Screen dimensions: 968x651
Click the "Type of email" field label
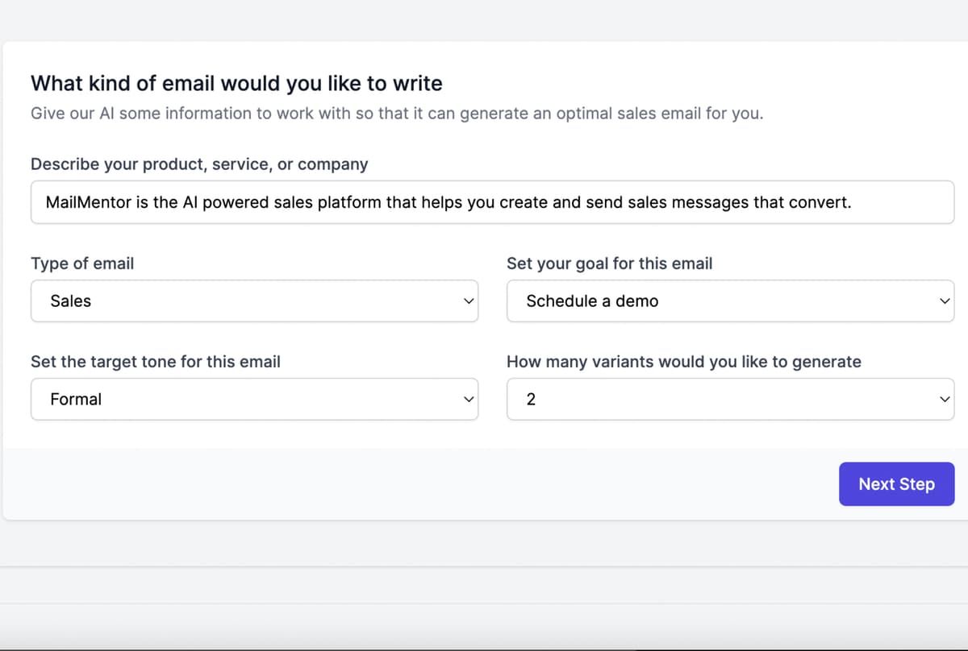click(82, 263)
